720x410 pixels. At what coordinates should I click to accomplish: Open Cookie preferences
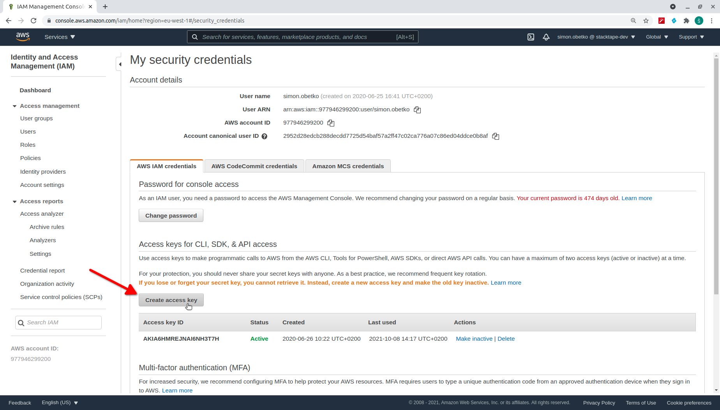pos(689,403)
